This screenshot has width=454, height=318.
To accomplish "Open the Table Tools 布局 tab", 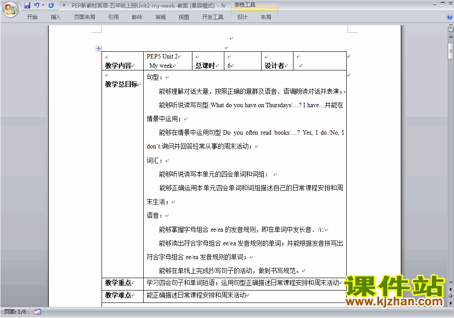I will (x=266, y=17).
